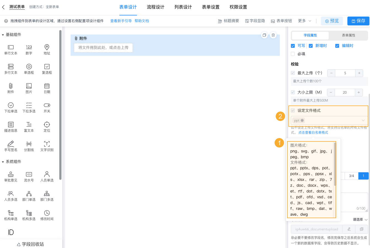Switch to the 流程设计 tab

coord(155,7)
